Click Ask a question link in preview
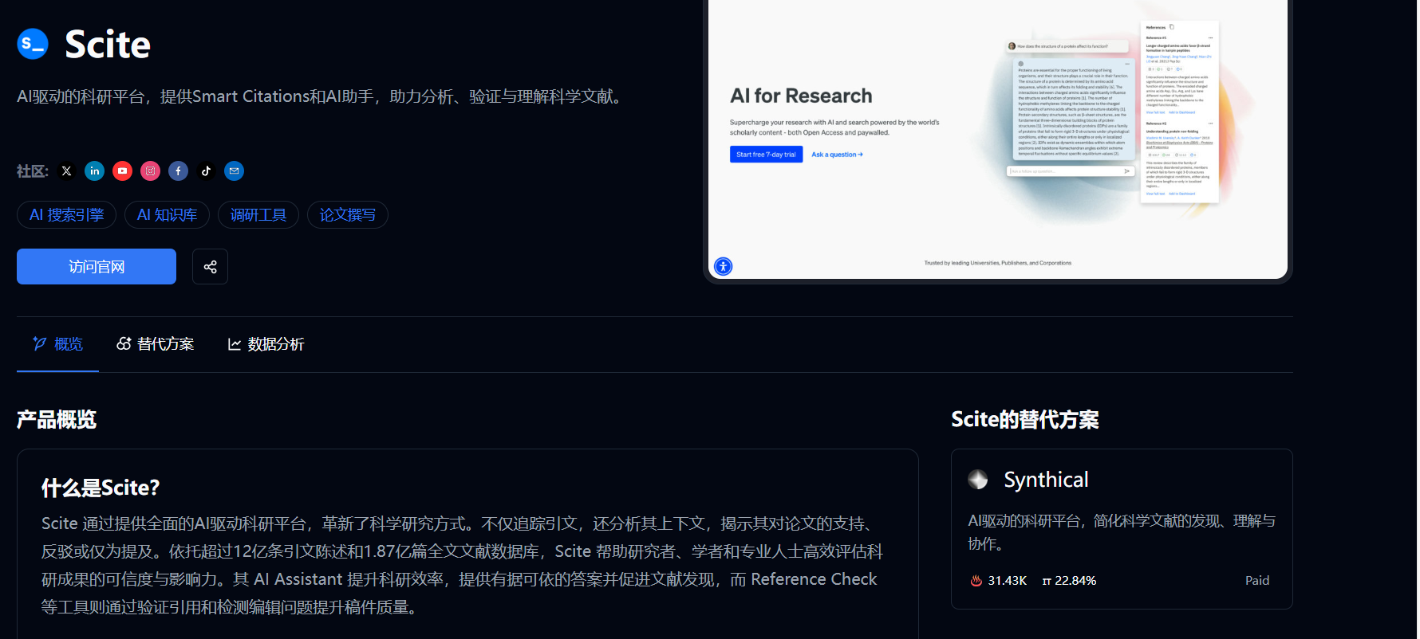Screen dimensions: 1420x639 (x=837, y=155)
